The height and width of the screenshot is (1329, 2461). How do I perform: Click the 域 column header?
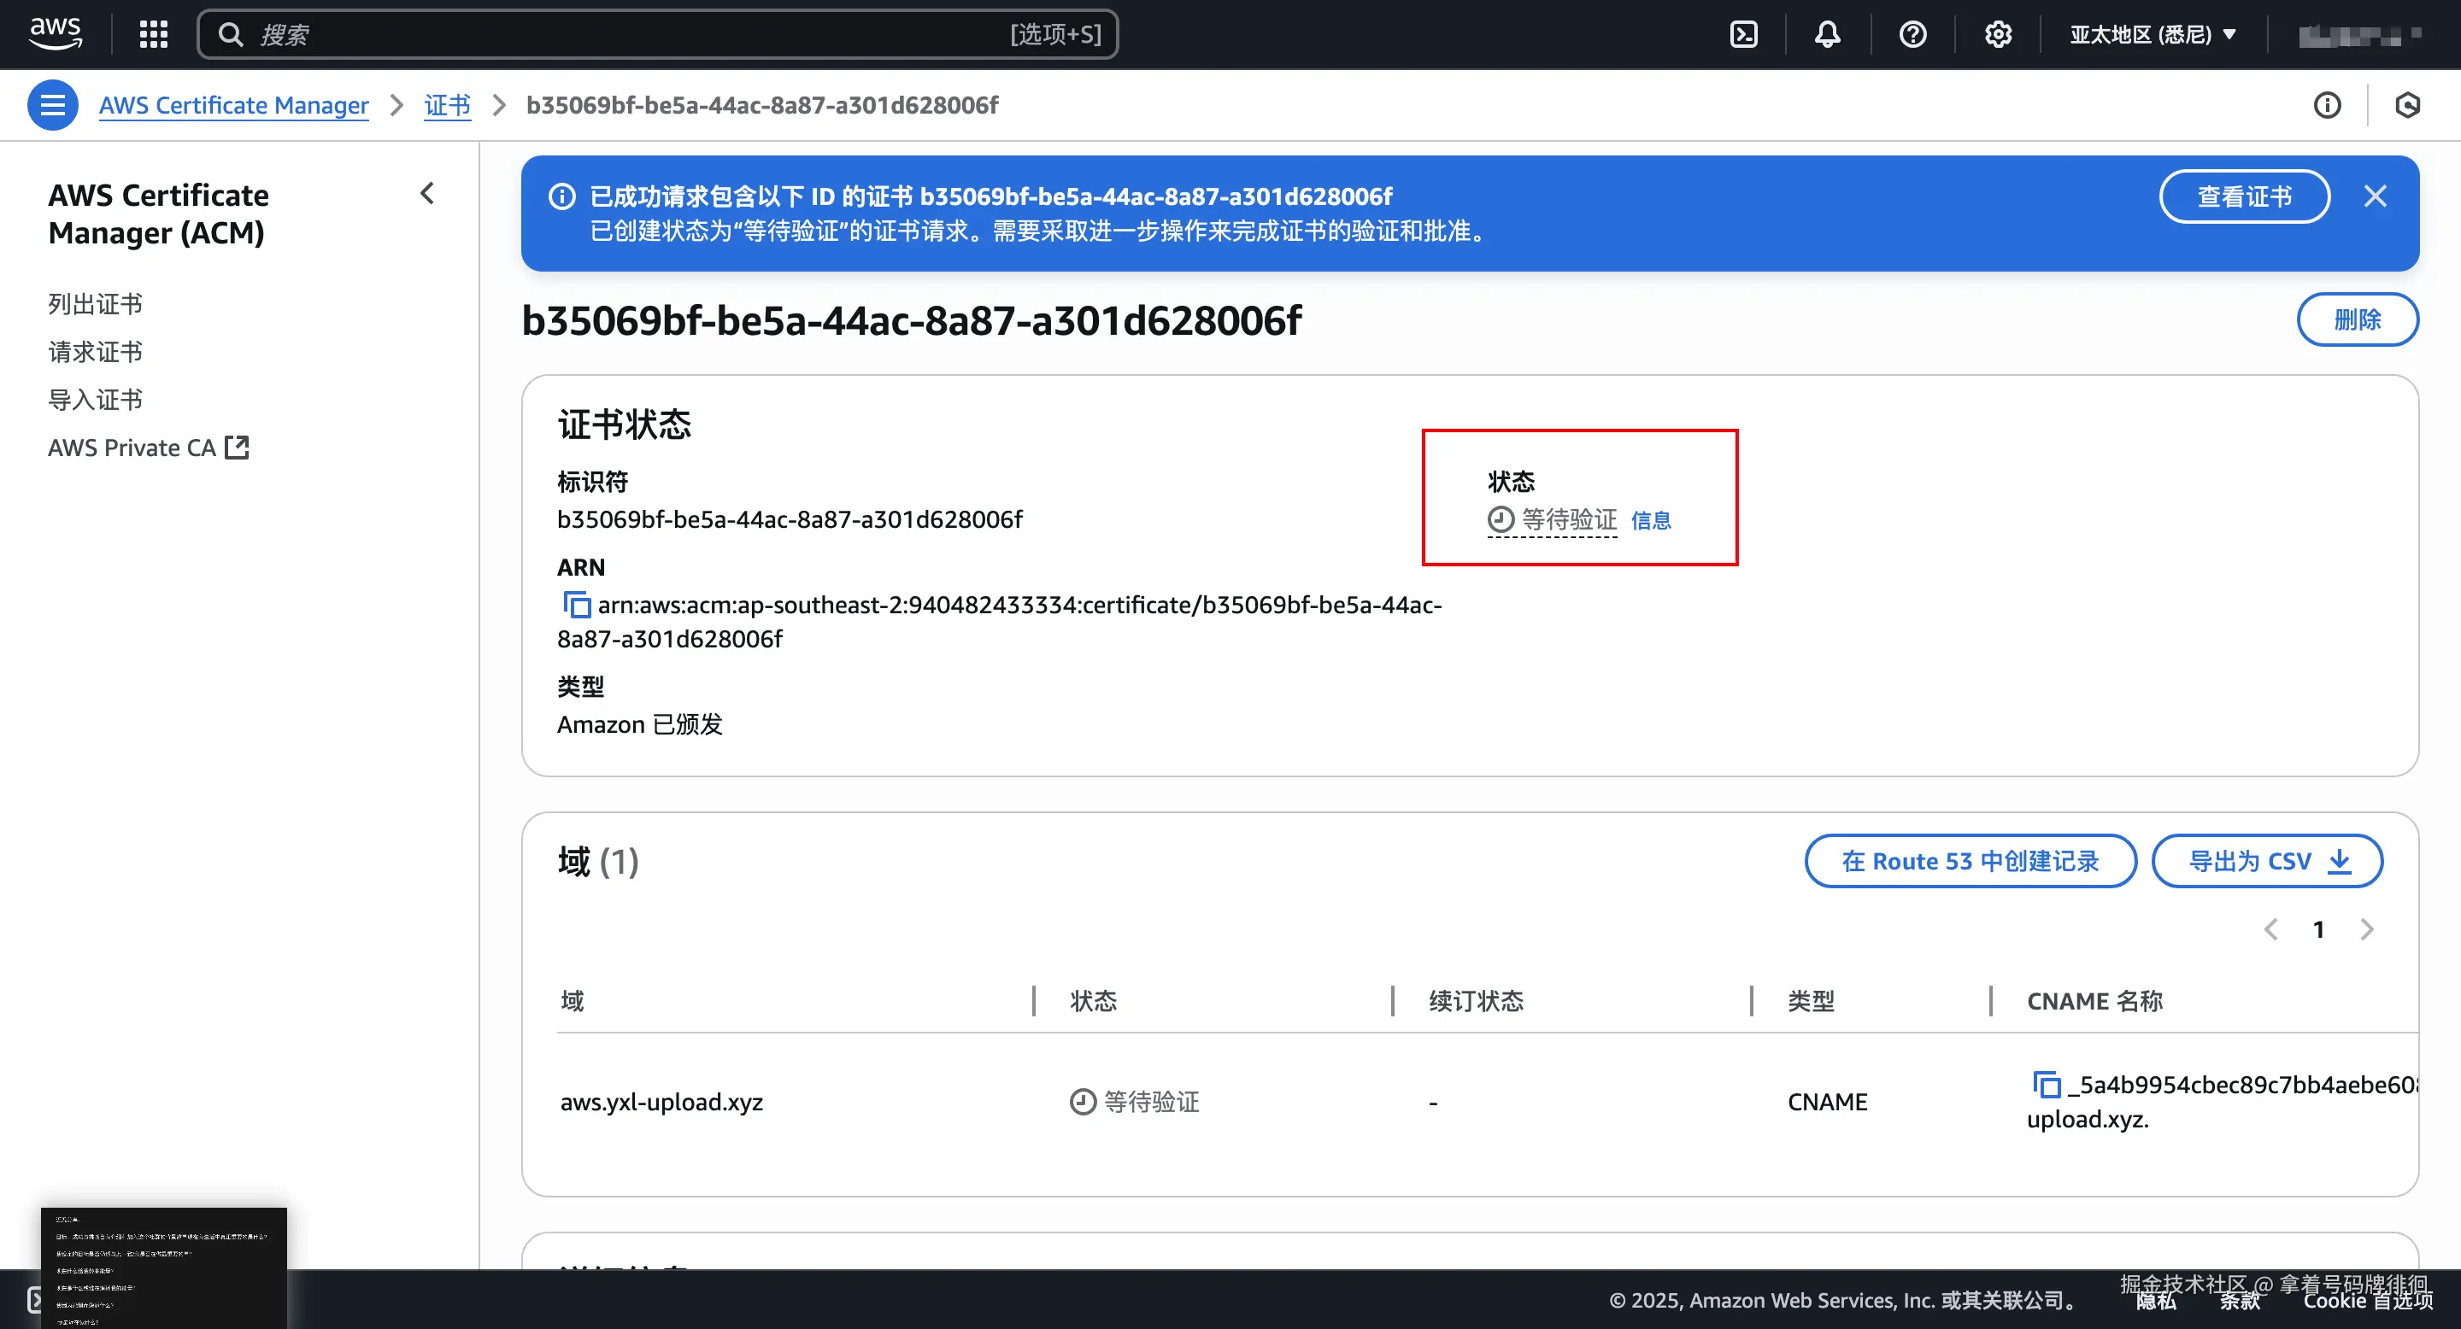(573, 1000)
